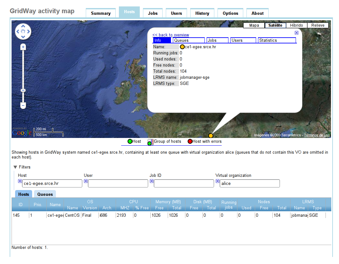
Task: Zoom in with the plus button
Action: coord(23,47)
